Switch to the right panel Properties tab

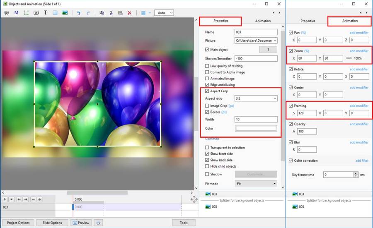pyautogui.click(x=308, y=21)
